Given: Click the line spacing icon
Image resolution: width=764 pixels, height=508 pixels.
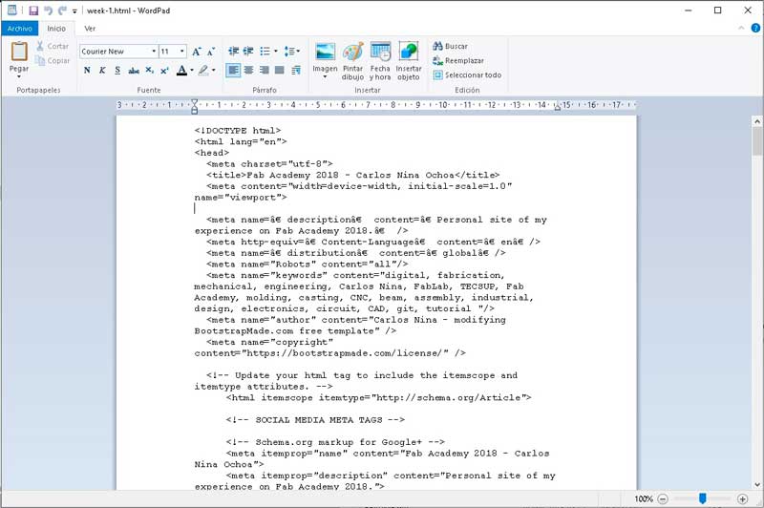Looking at the screenshot, I should pyautogui.click(x=291, y=51).
